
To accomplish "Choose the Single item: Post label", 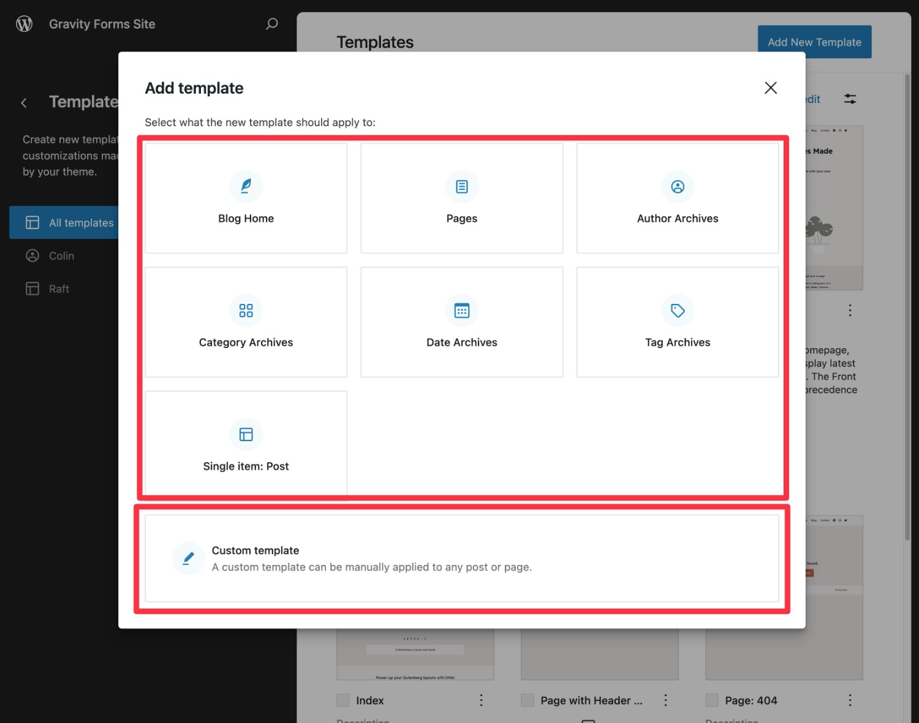I will pos(246,466).
